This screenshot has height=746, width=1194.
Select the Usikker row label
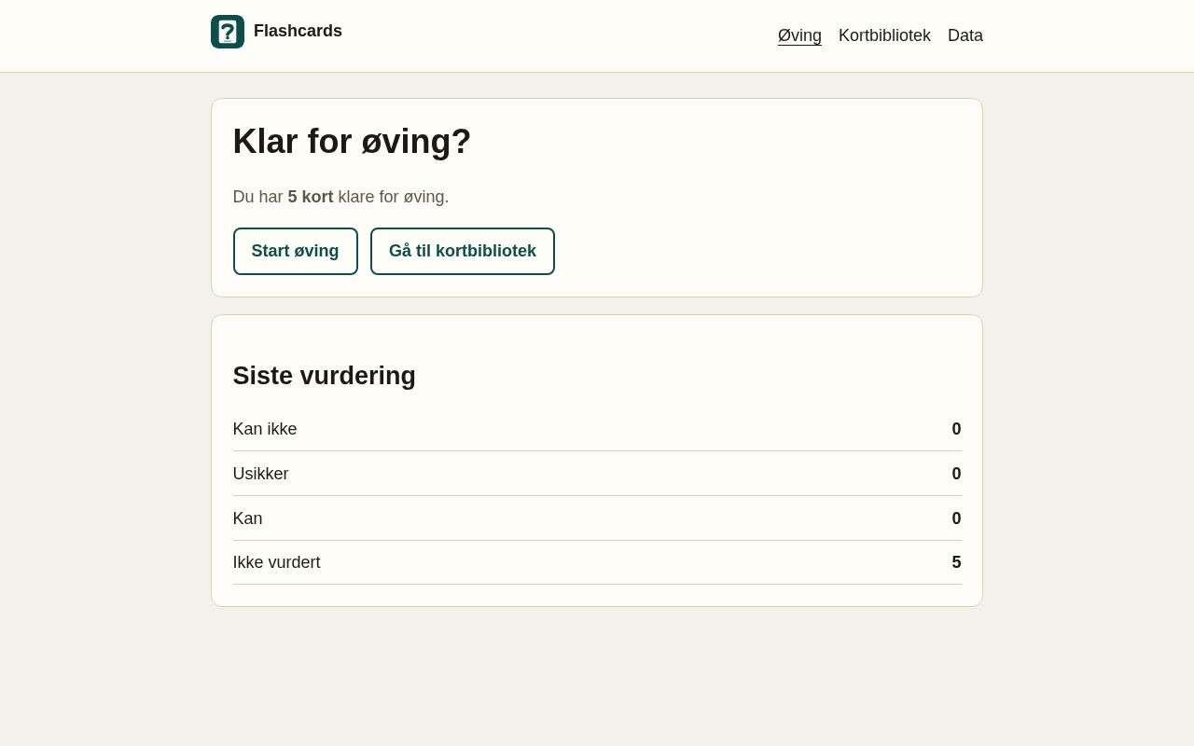click(x=261, y=474)
